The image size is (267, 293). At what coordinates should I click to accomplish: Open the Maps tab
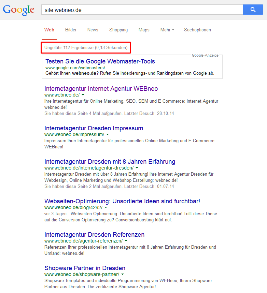144,30
